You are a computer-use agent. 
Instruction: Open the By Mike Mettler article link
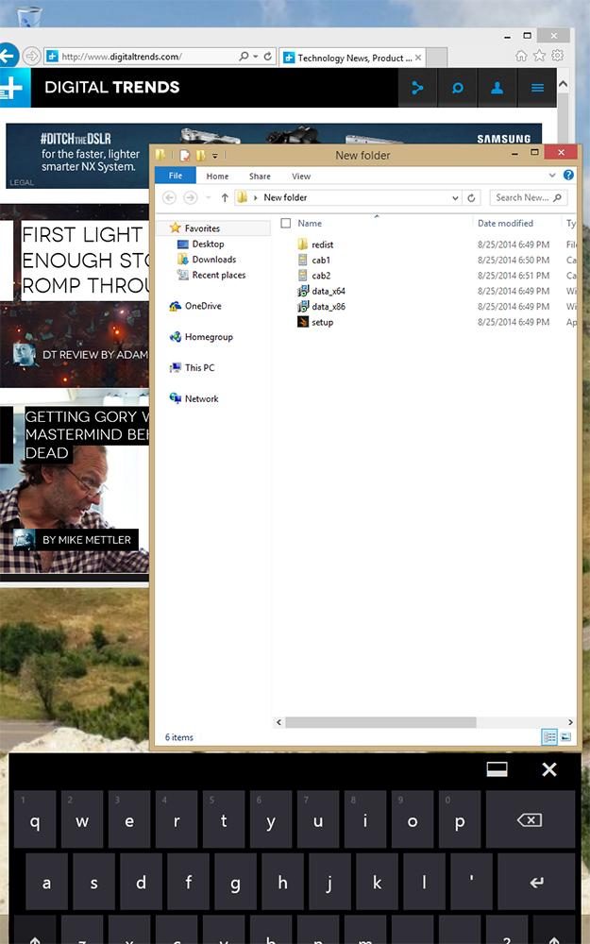(86, 540)
